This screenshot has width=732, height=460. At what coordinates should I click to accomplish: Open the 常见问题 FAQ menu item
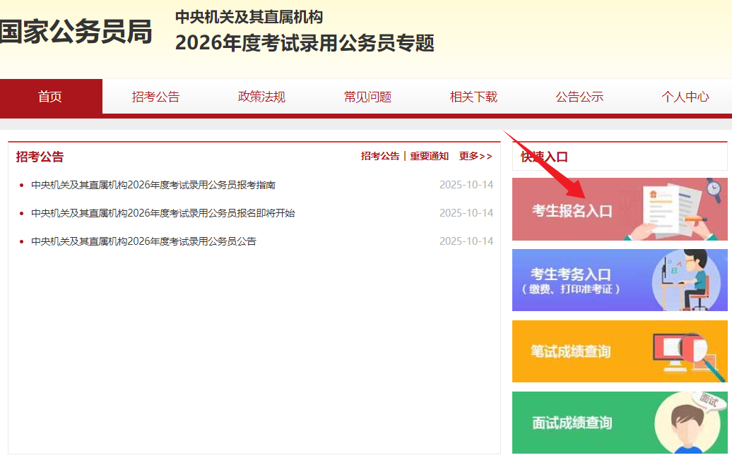coord(367,97)
